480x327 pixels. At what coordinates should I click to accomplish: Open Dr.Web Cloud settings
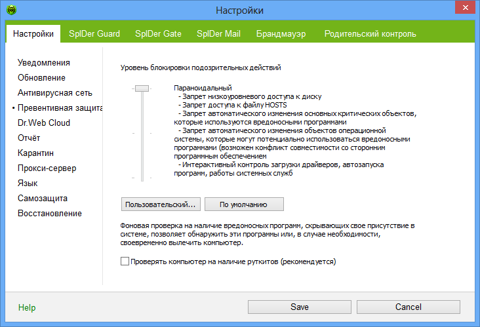tap(44, 123)
